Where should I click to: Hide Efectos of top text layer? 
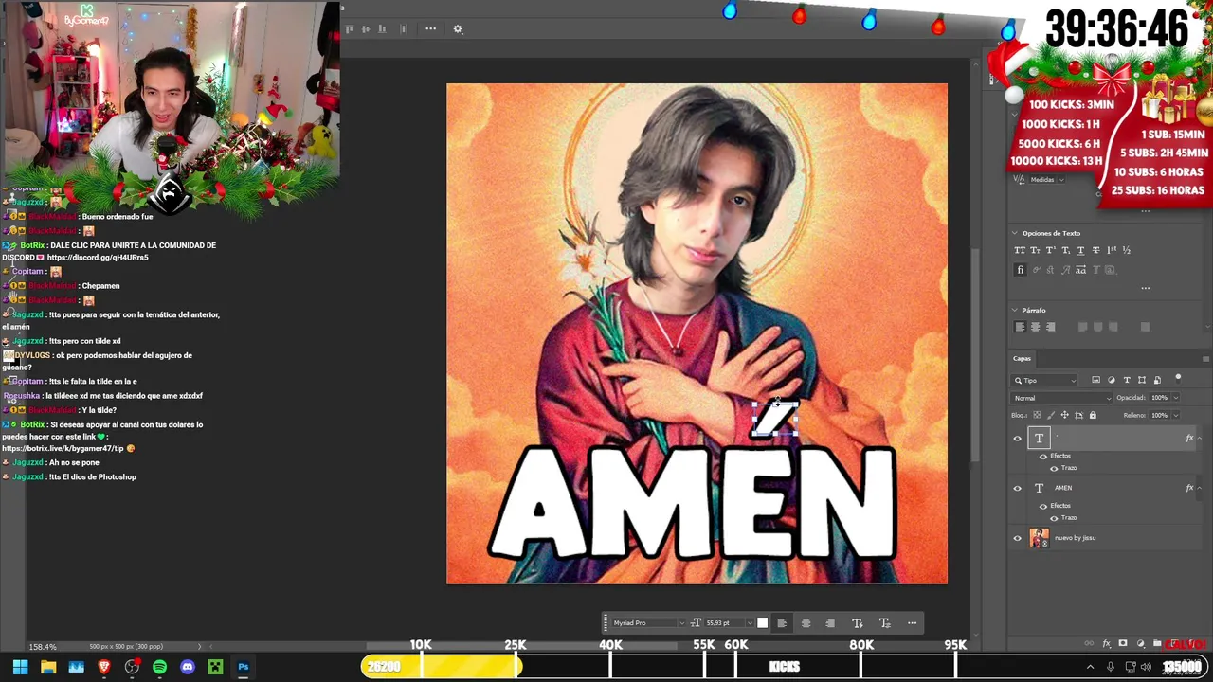(1043, 456)
